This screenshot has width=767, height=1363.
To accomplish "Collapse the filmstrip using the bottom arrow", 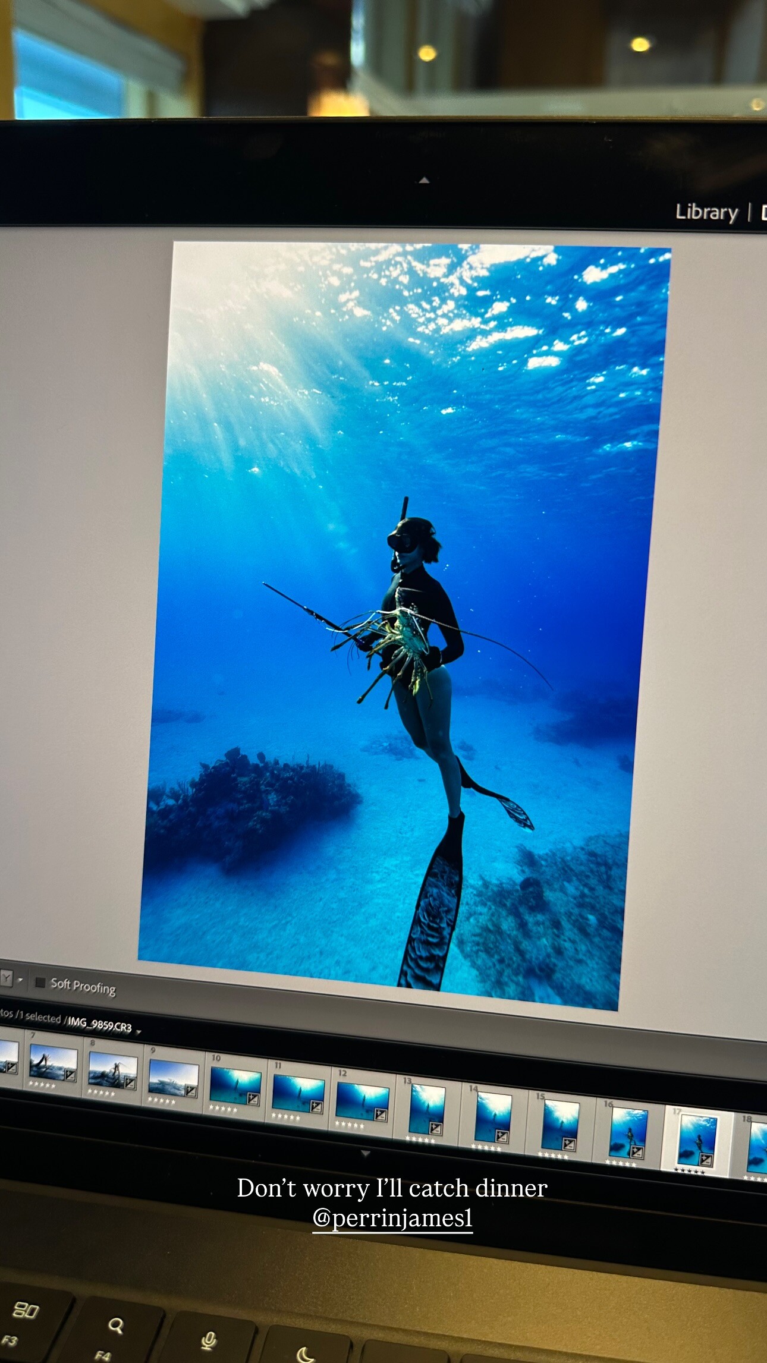I will click(366, 1154).
